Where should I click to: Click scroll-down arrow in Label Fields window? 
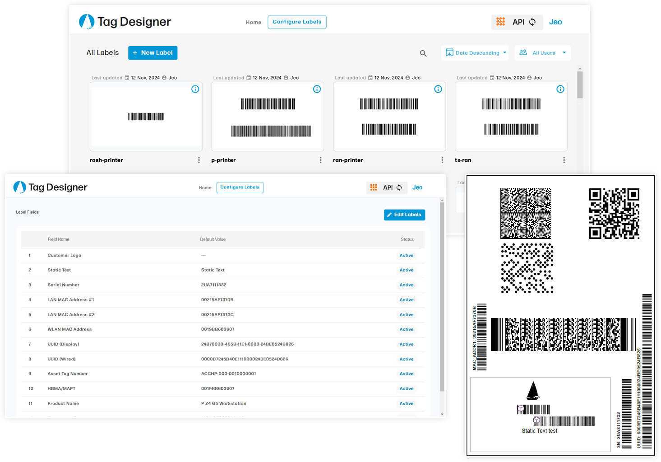click(442, 414)
